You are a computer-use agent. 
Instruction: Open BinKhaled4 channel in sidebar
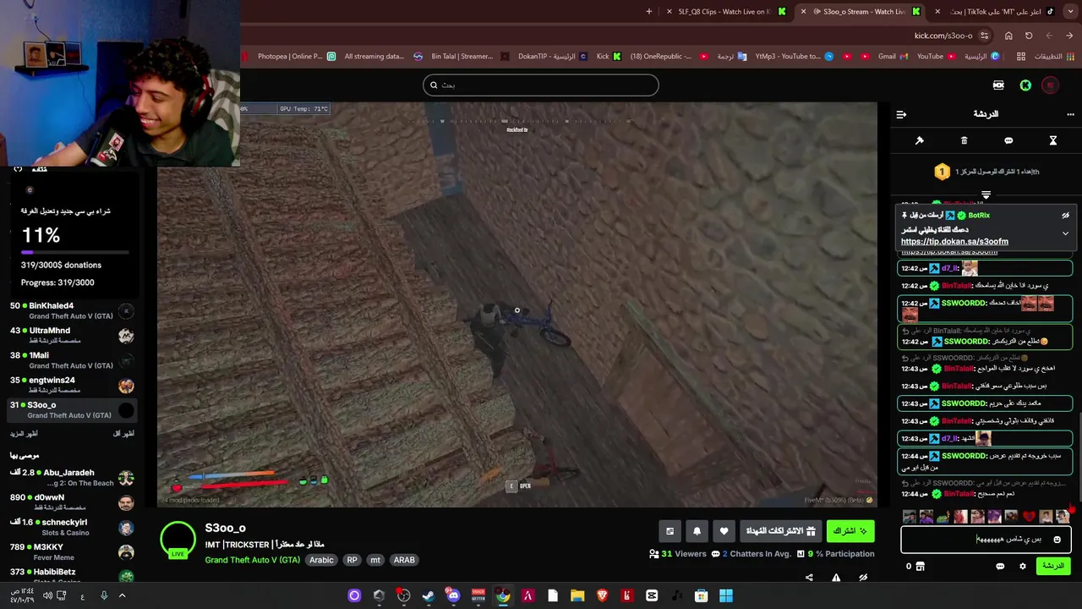pos(72,310)
